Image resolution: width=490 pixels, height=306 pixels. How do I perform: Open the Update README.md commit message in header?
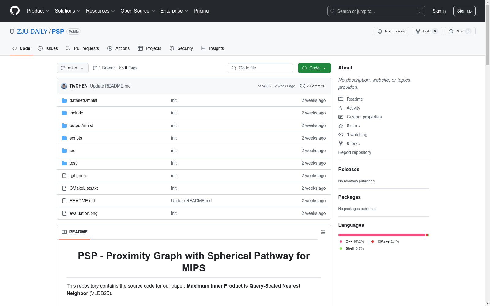[x=110, y=86]
